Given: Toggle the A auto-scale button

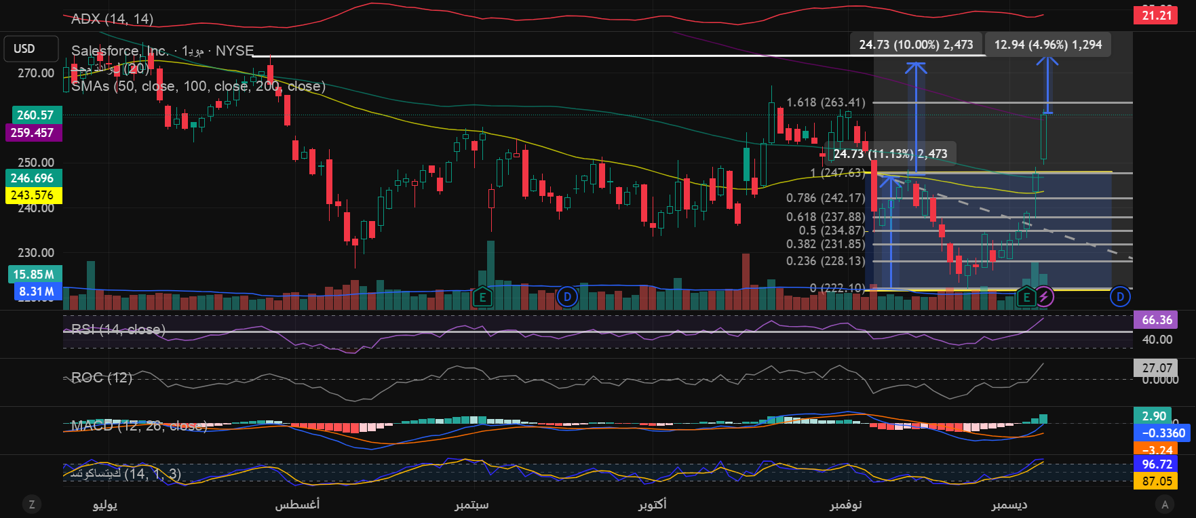Looking at the screenshot, I should [1165, 504].
